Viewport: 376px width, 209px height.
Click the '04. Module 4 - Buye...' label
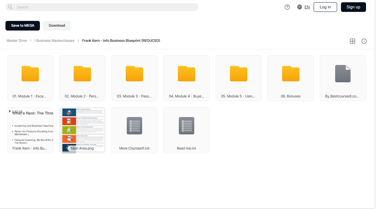pyautogui.click(x=187, y=96)
